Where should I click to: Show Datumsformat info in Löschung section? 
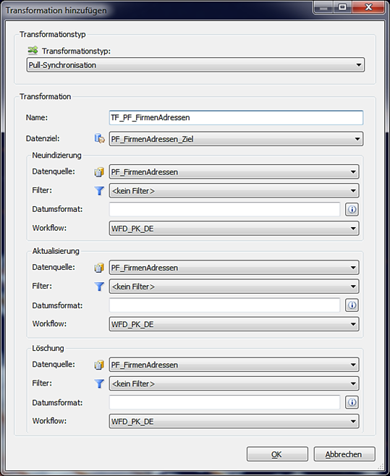(352, 402)
